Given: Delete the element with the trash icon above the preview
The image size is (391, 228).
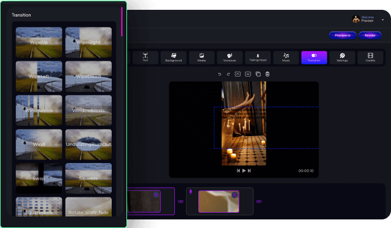Looking at the screenshot, I should click(268, 74).
